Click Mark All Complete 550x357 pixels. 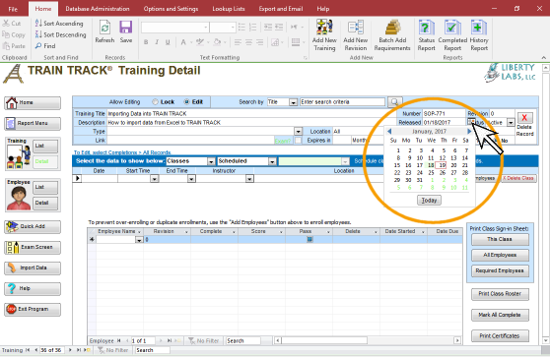click(x=500, y=315)
